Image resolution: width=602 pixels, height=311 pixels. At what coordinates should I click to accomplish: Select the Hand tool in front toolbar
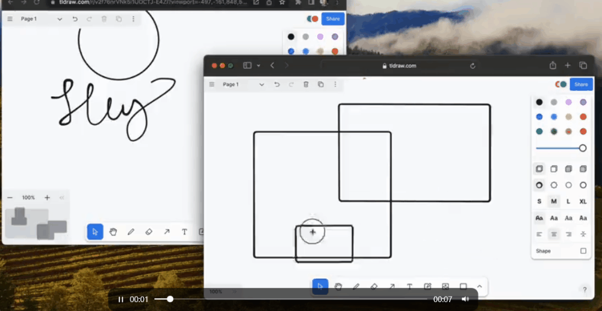(338, 286)
